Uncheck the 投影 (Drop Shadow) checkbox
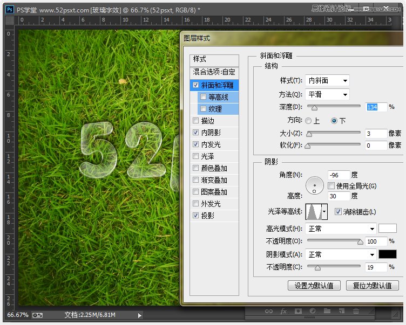 coord(195,216)
